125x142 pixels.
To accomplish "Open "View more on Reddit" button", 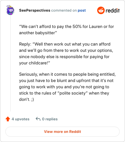I will coord(62,132).
